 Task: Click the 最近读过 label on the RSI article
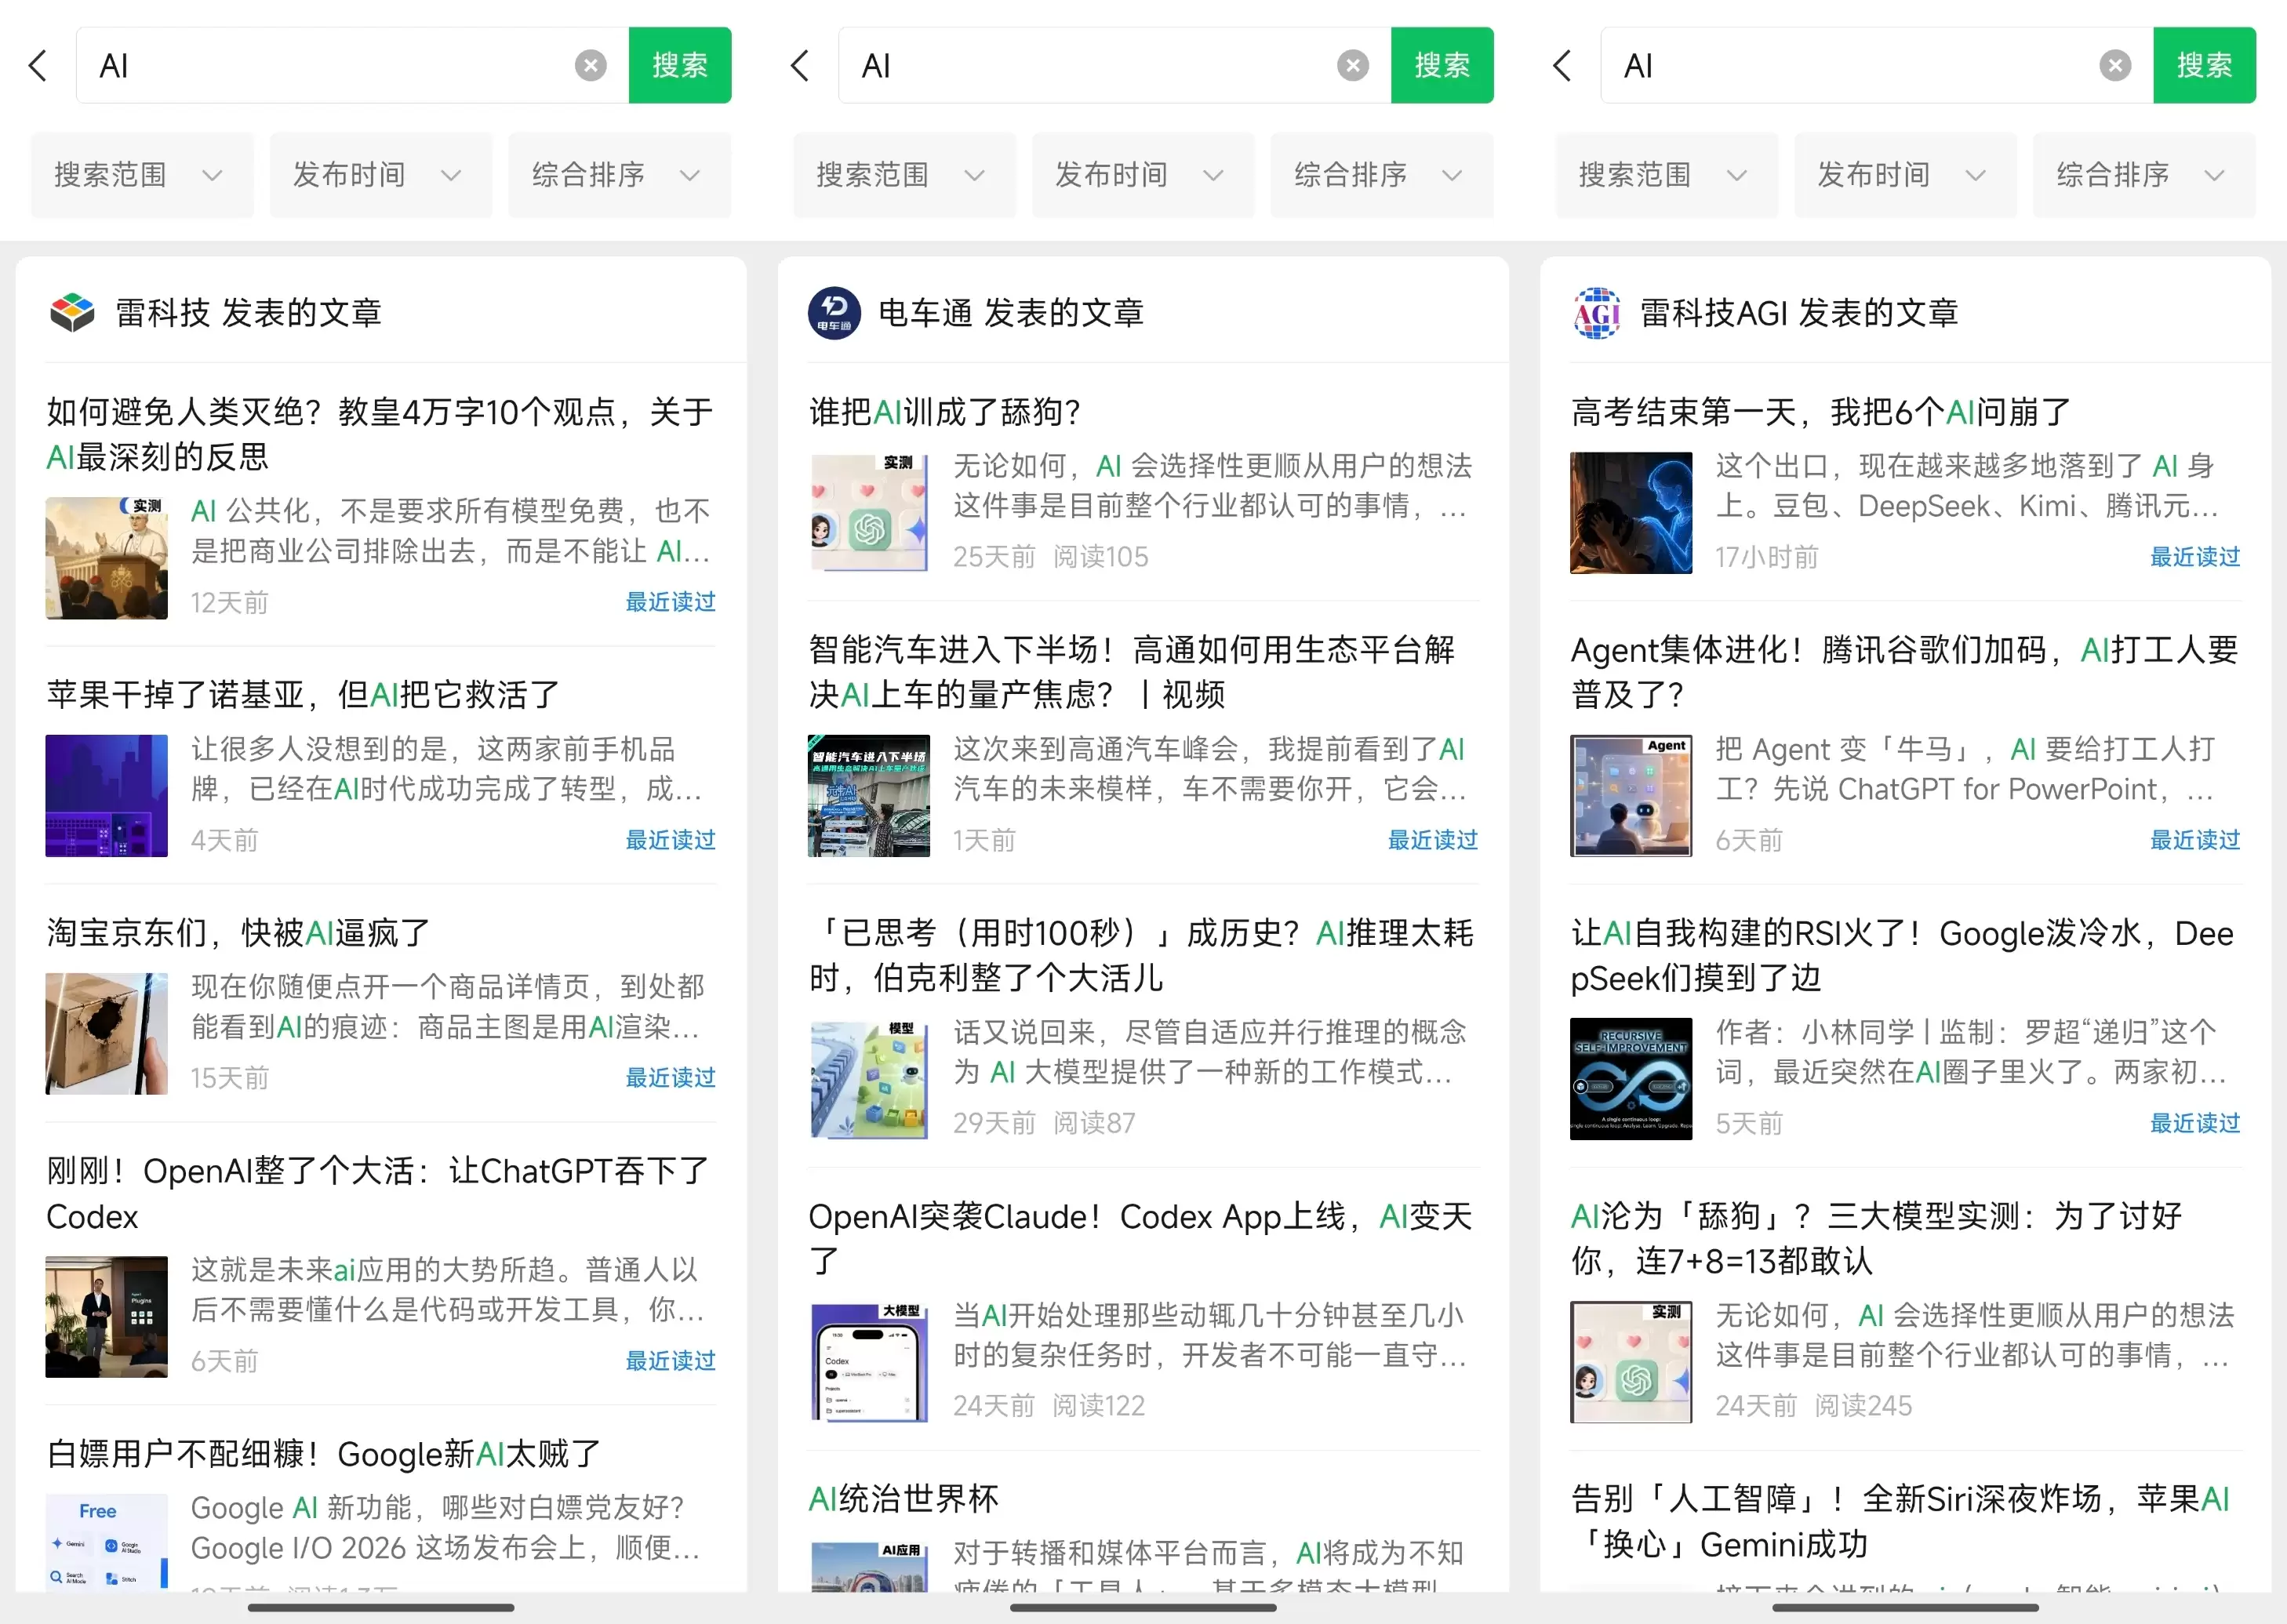(2196, 1123)
